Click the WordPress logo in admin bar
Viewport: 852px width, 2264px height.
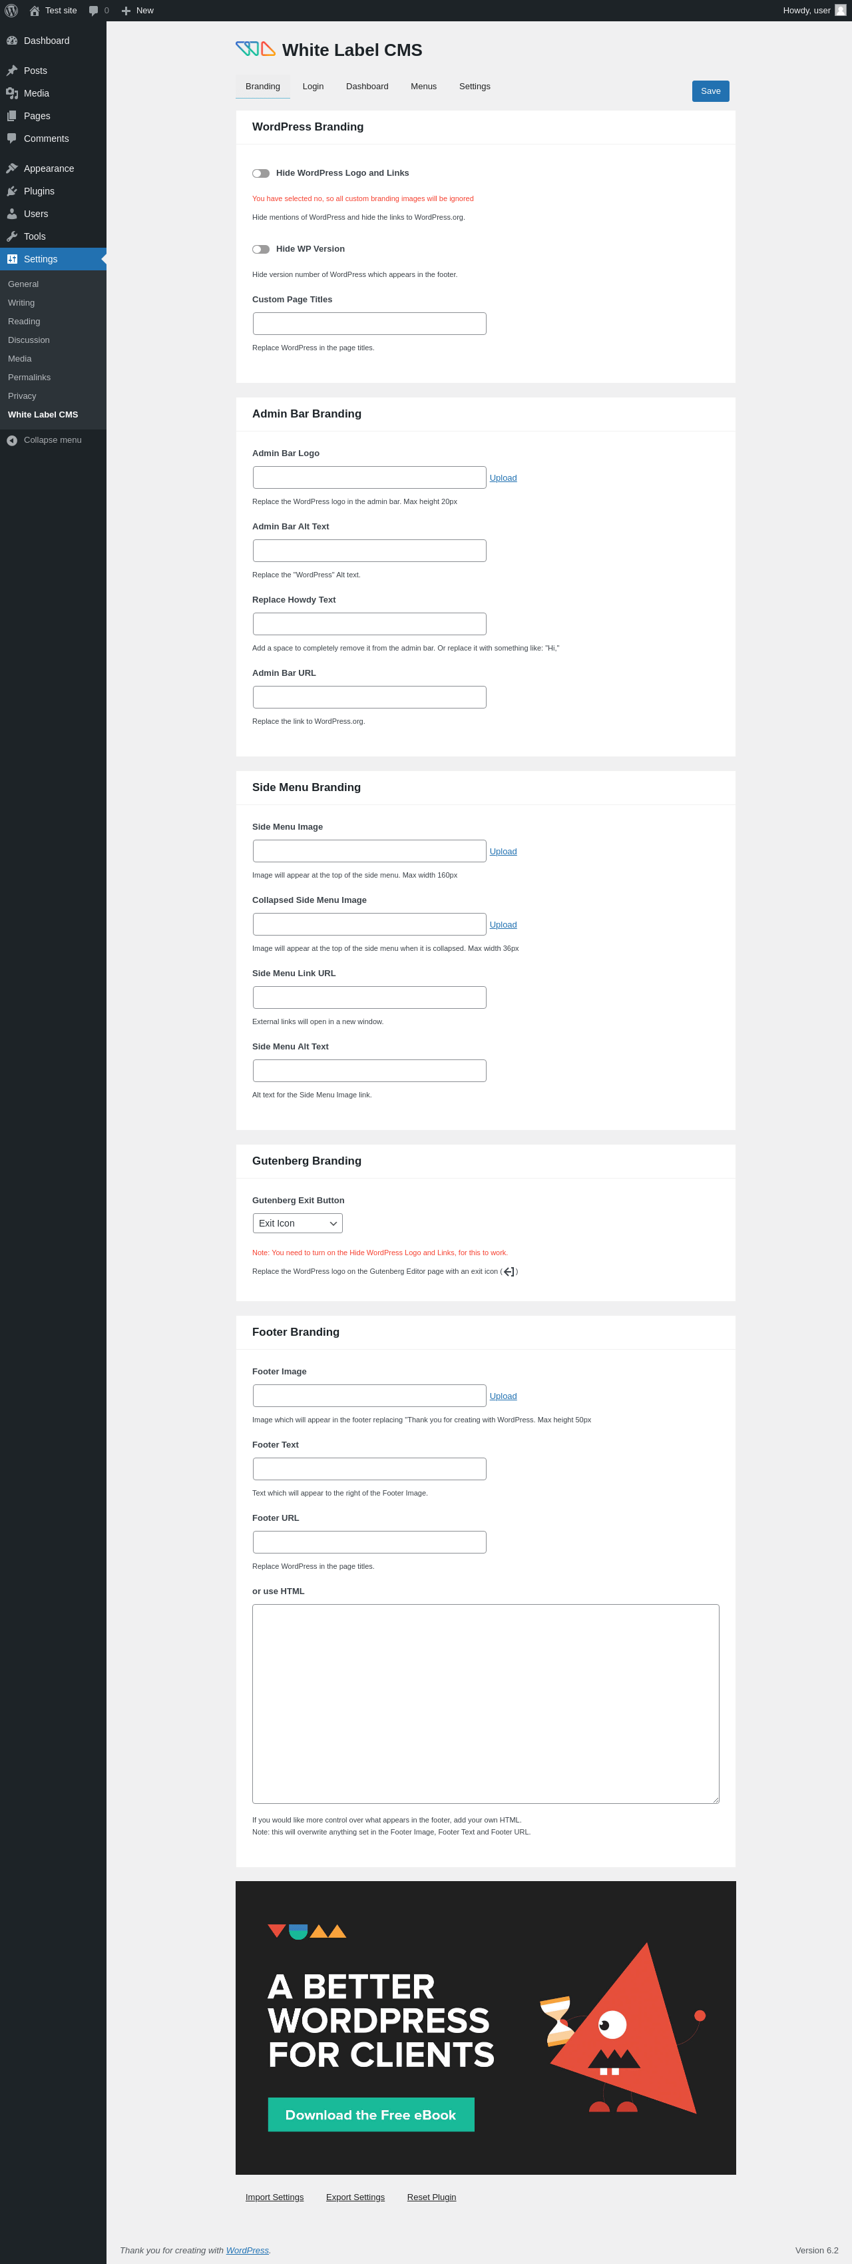11,11
